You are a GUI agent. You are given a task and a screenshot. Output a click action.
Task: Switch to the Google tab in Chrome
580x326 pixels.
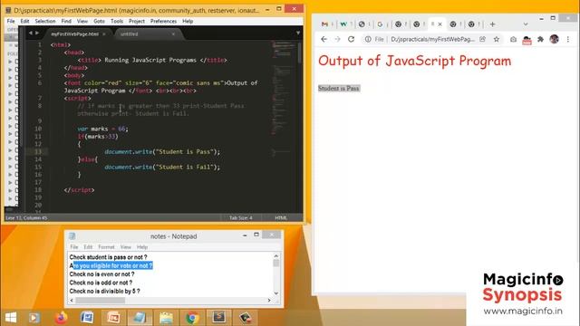click(380, 24)
